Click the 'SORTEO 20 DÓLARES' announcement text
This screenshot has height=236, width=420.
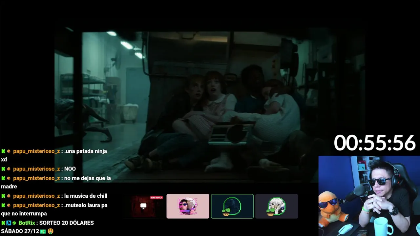[x=67, y=223]
